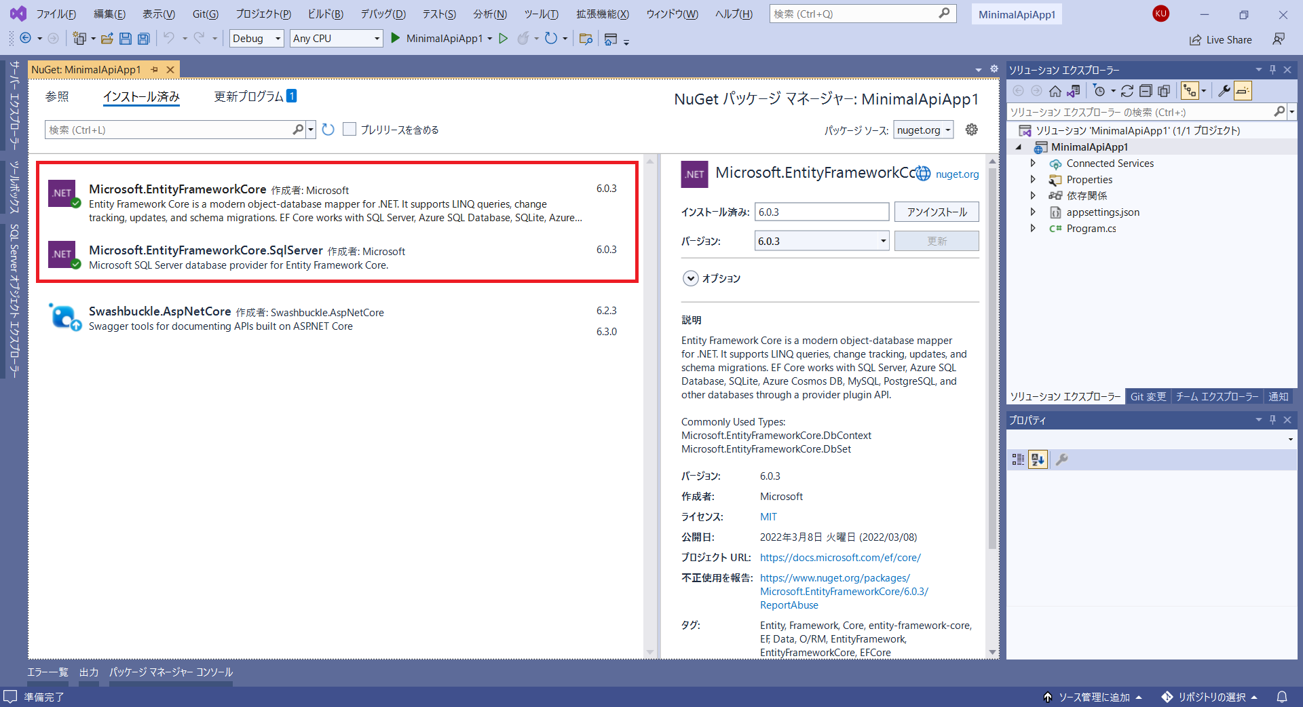Refresh the installed package list
This screenshot has width=1303, height=707.
click(328, 130)
